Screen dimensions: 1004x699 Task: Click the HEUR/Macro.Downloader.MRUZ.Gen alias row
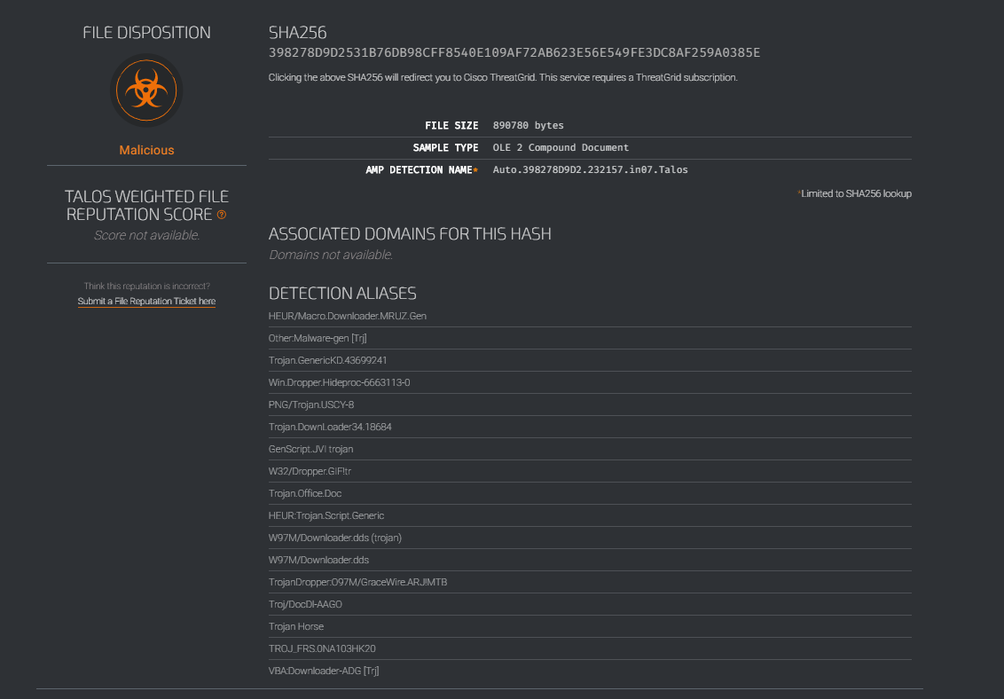click(x=590, y=316)
